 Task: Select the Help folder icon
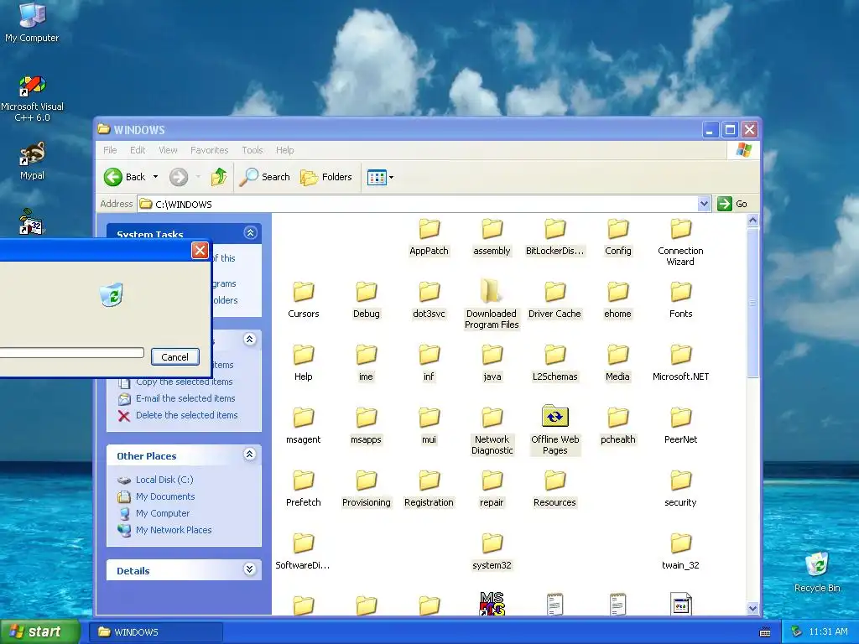304,355
